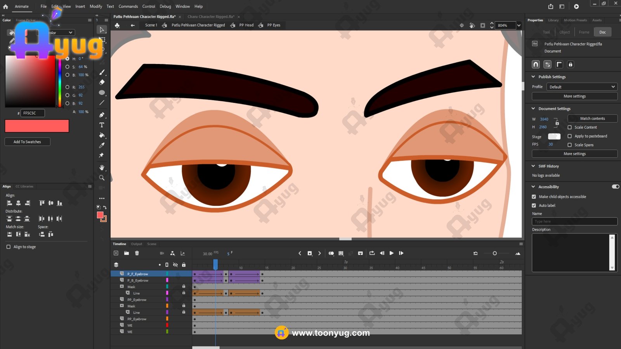Enable the Scale Content checkbox

(570, 127)
